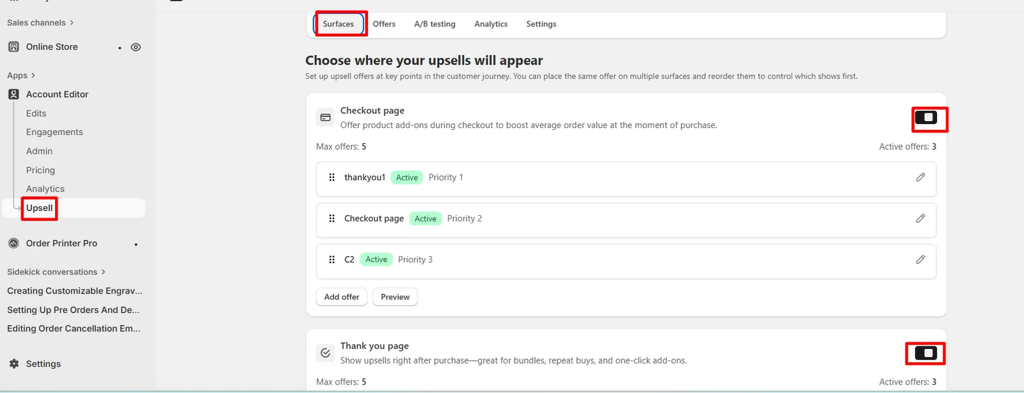Click the Settings gear icon

click(14, 364)
